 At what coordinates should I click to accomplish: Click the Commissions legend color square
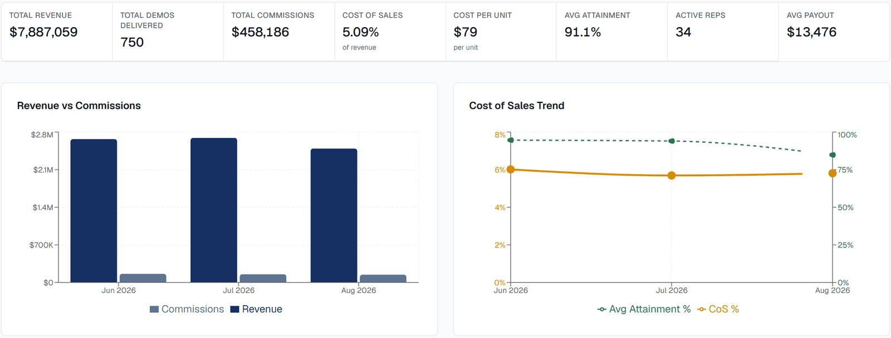point(154,309)
